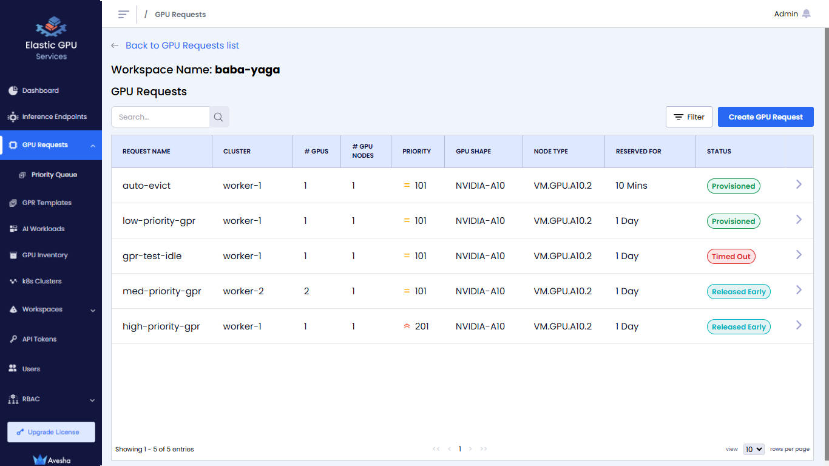Expand the RBAC sidebar menu
This screenshot has width=829, height=466.
pos(92,400)
